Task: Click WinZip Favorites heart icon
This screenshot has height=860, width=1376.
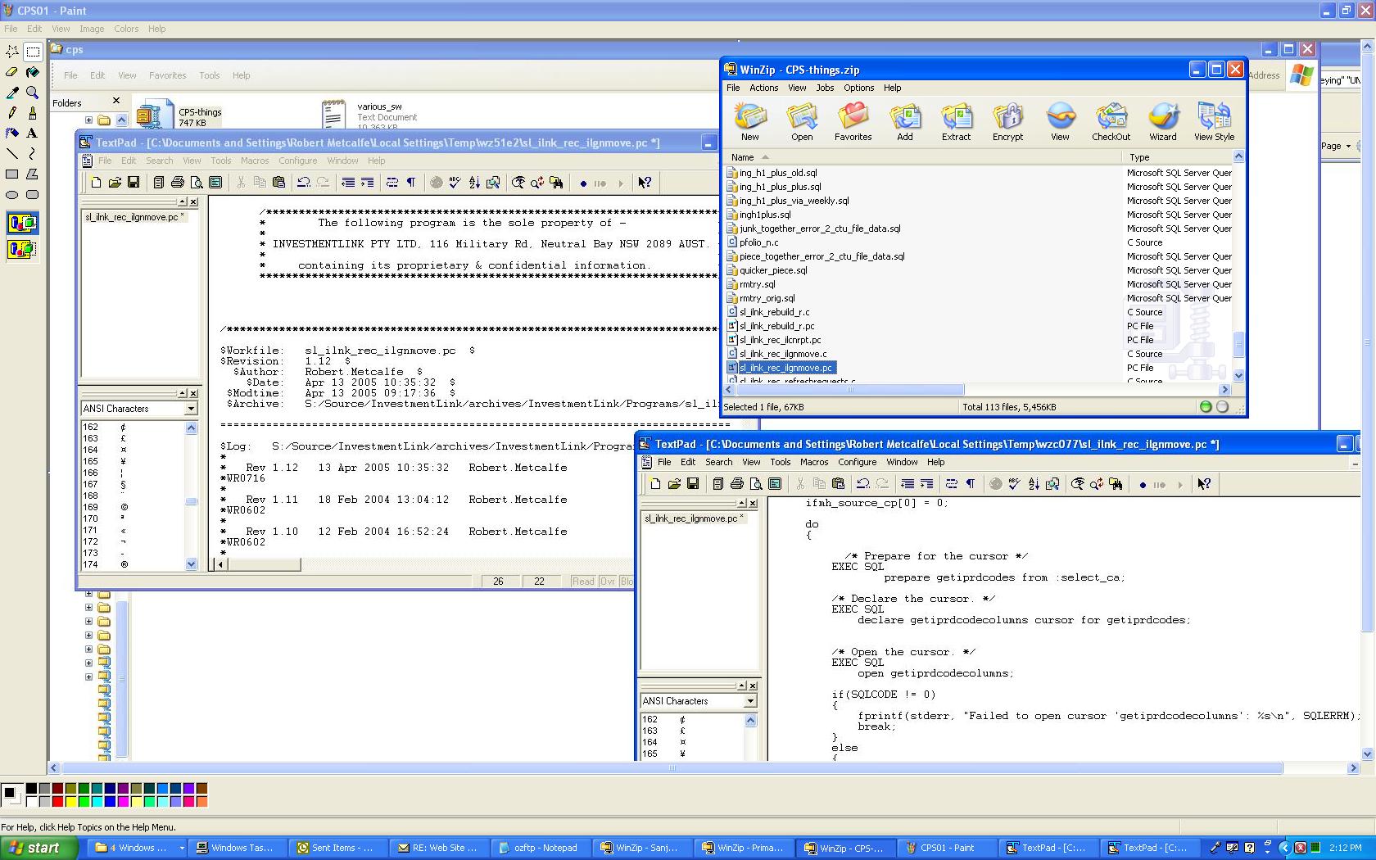Action: (853, 122)
